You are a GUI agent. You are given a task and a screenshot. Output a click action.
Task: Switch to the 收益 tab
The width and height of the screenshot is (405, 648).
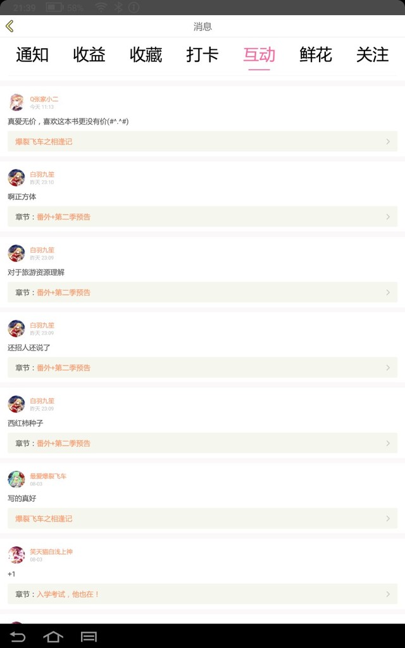[x=89, y=55]
